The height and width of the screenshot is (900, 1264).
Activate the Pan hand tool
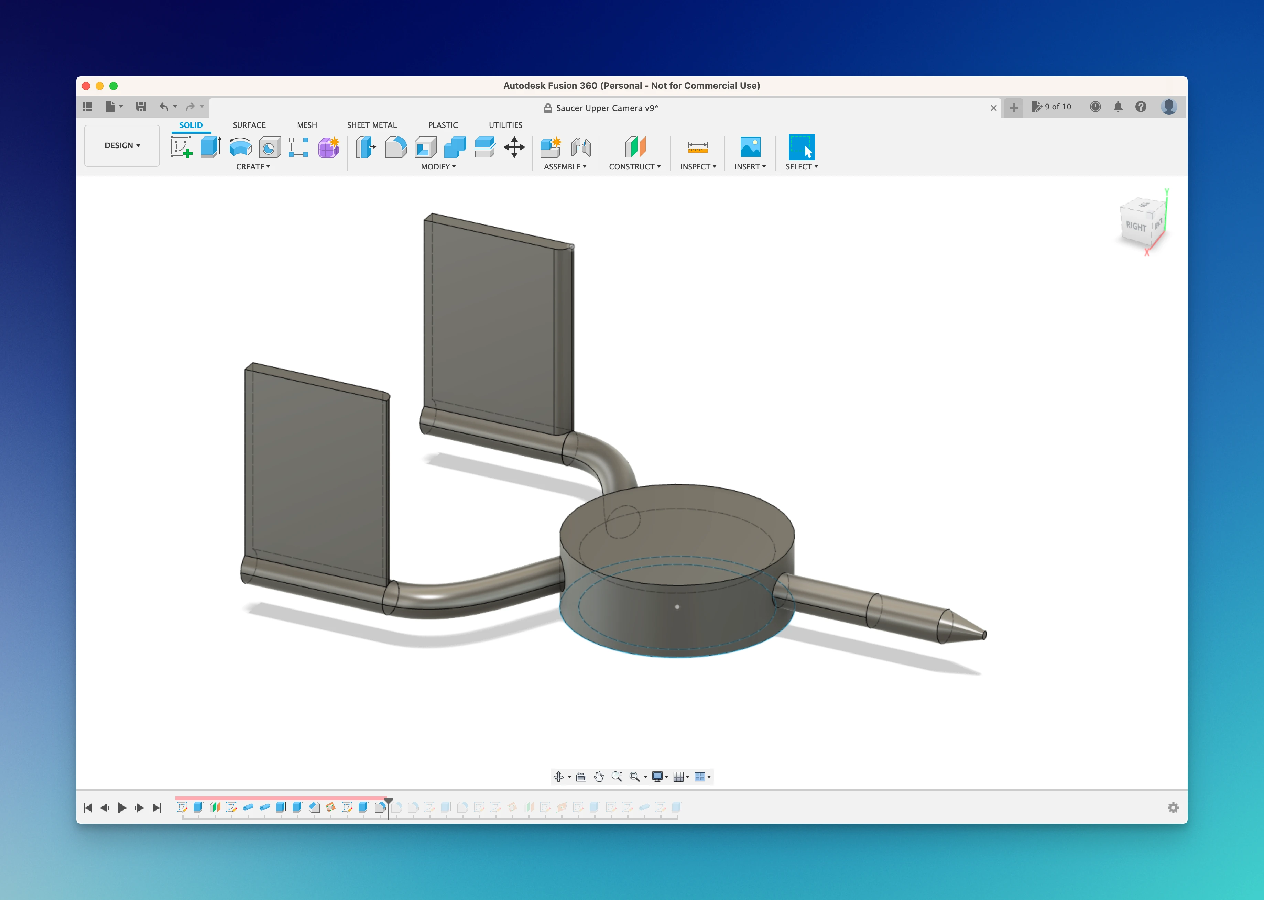598,777
